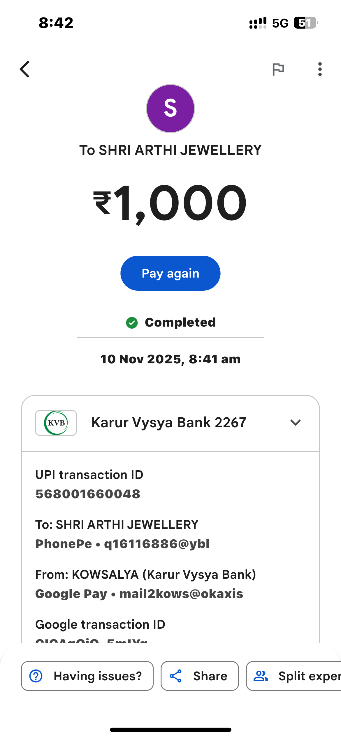Tap the Split expense people icon
The image size is (341, 739).
(x=261, y=676)
